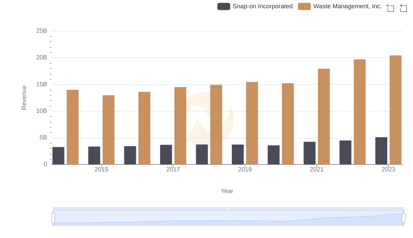Click the 2021 Snap-on bar
The height and width of the screenshot is (238, 413).
(x=309, y=153)
